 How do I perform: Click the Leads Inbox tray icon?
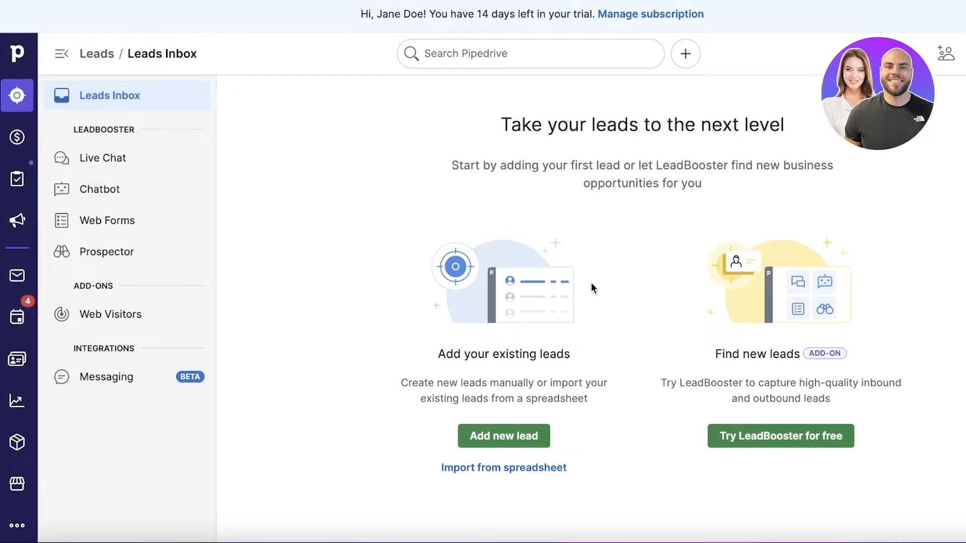point(61,96)
